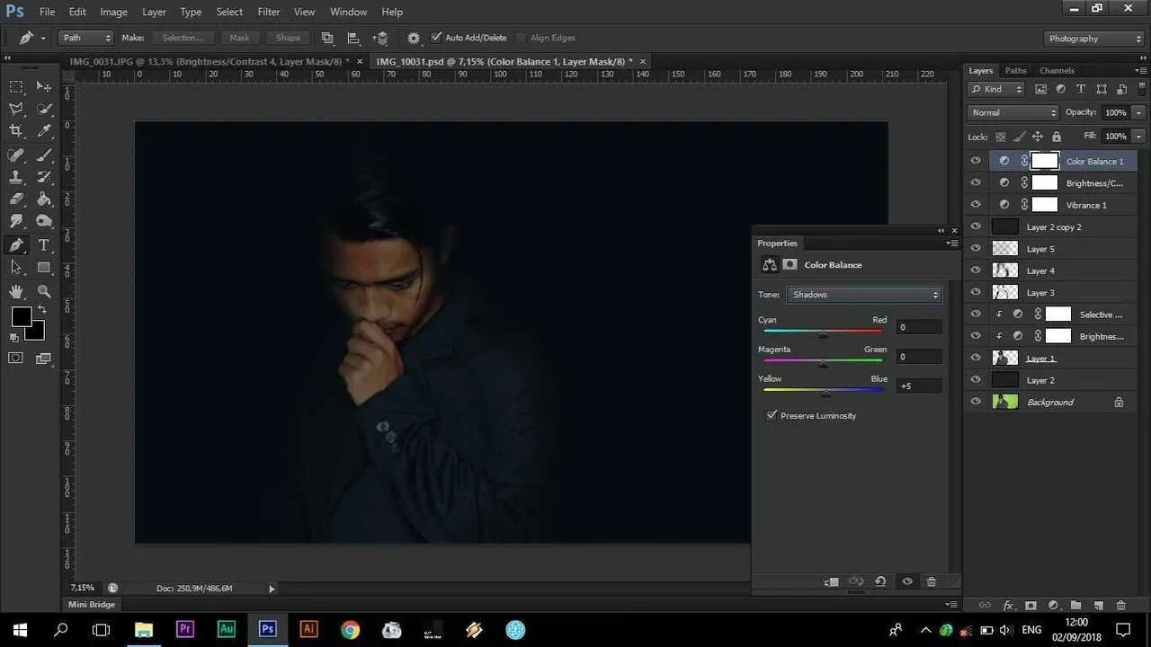
Task: Select the Hand tool
Action: coord(16,291)
